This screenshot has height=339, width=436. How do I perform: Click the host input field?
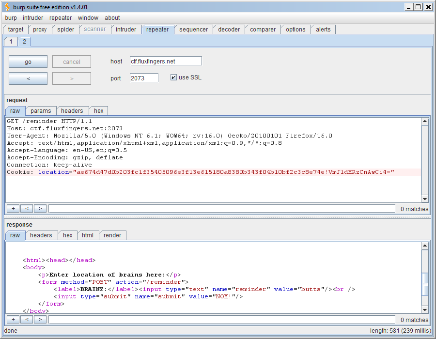coord(166,61)
